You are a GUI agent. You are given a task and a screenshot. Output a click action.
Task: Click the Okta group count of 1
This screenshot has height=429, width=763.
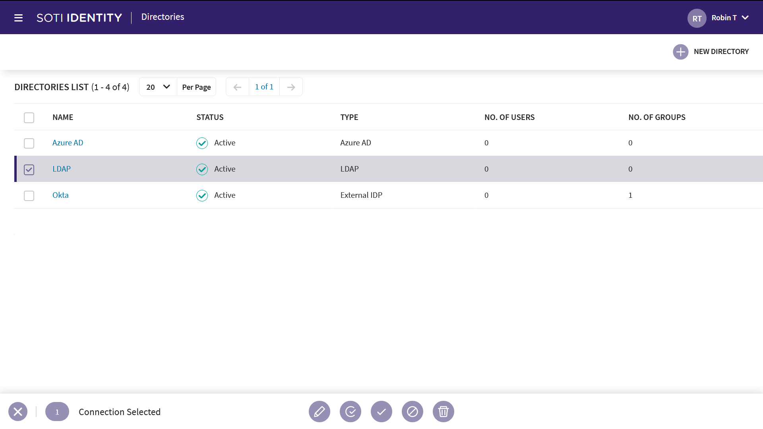click(630, 195)
